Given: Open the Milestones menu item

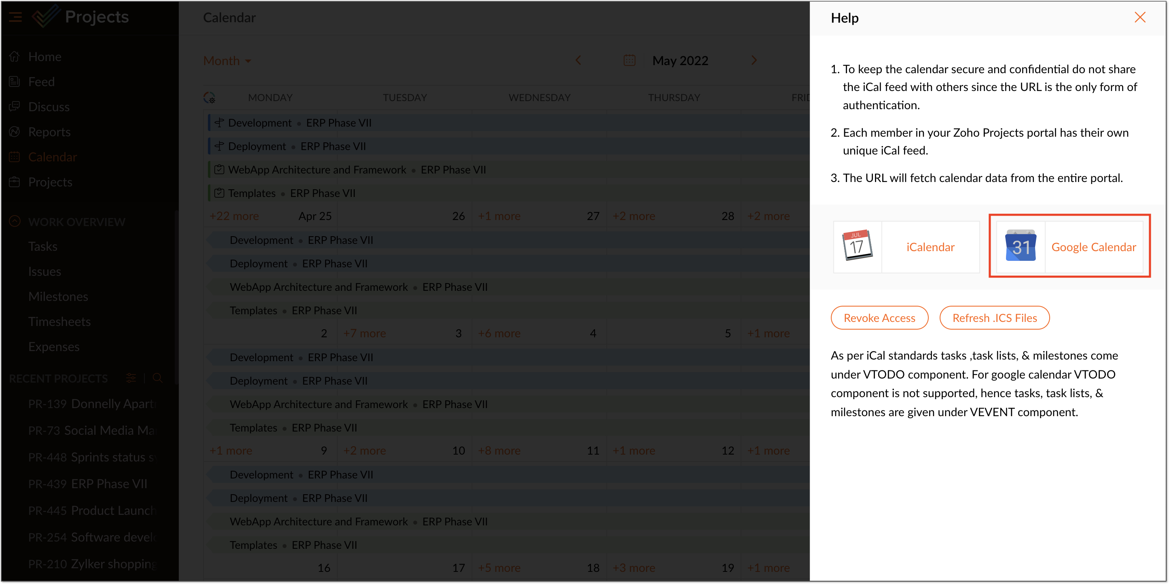Looking at the screenshot, I should point(58,296).
